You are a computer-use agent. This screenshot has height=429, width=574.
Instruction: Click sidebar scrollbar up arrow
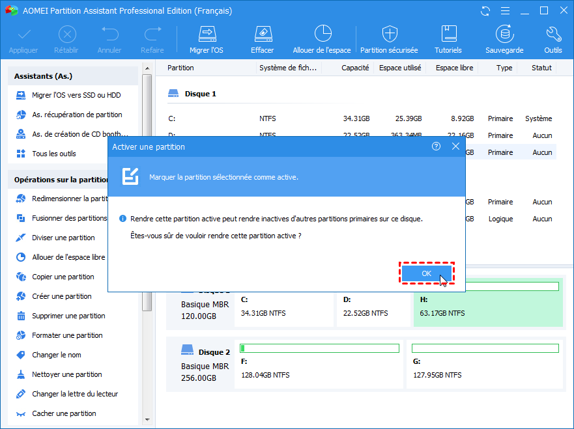pyautogui.click(x=147, y=68)
